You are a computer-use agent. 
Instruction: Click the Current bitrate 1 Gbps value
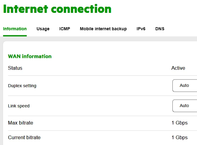(179, 137)
